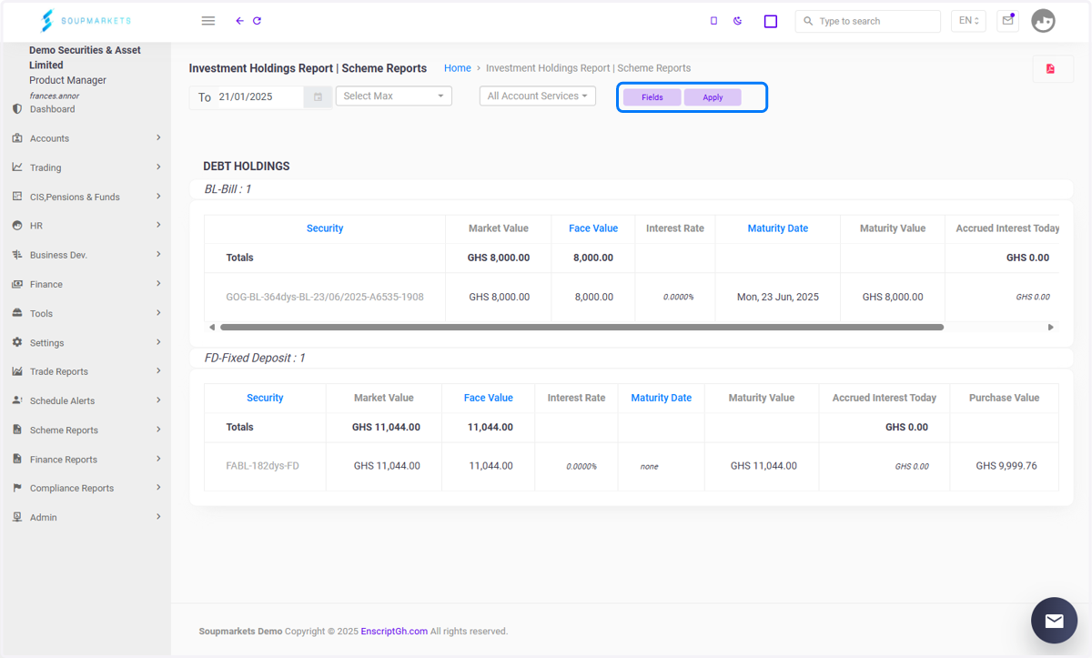Click the CIS, Pensions & Funds icon

[x=17, y=197]
